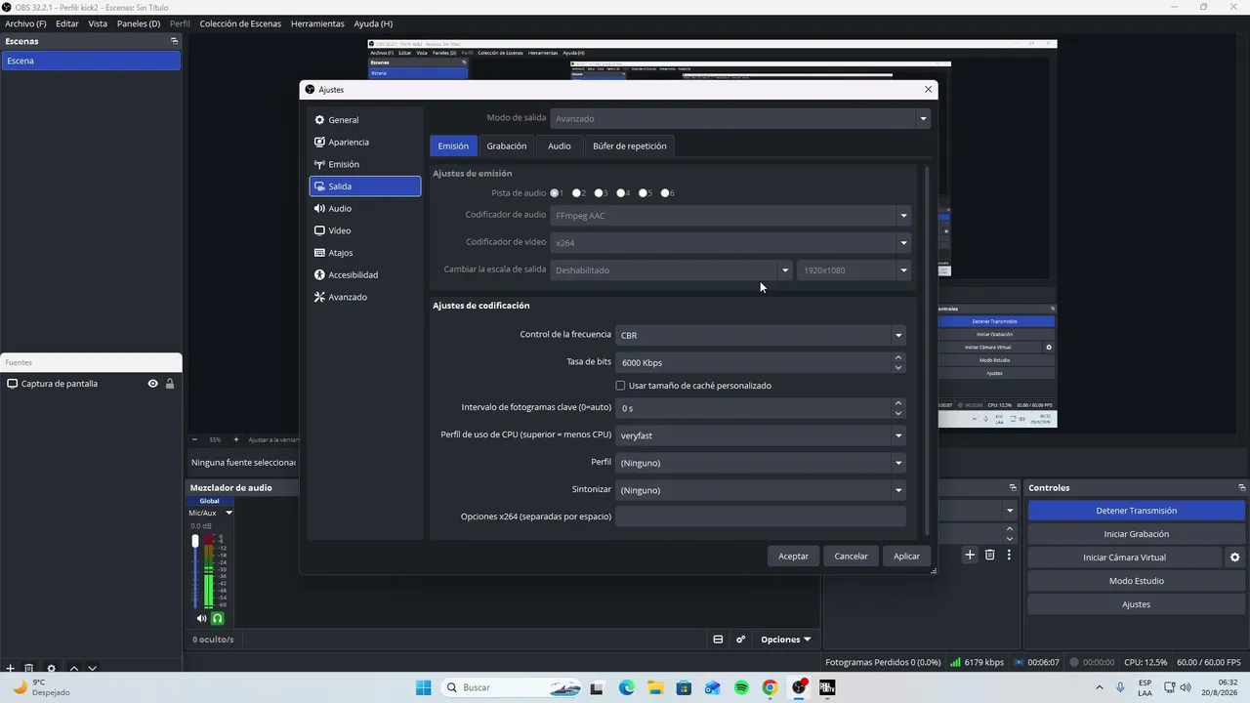Image resolution: width=1250 pixels, height=703 pixels.
Task: Open virtual camera settings gear
Action: [1235, 558]
